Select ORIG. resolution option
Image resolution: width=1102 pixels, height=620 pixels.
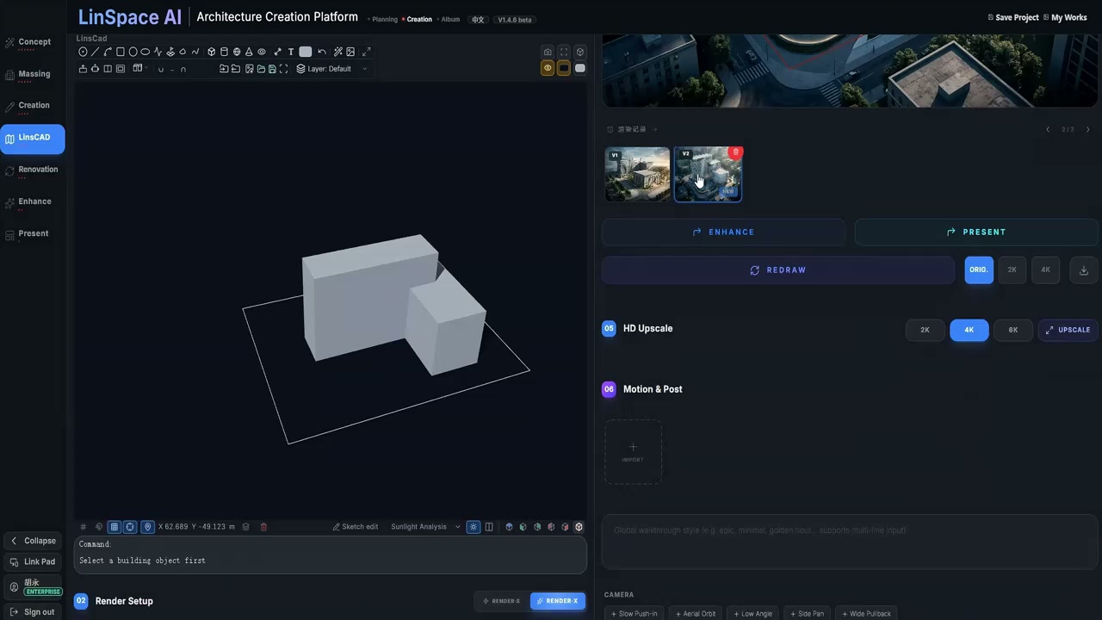[979, 270]
